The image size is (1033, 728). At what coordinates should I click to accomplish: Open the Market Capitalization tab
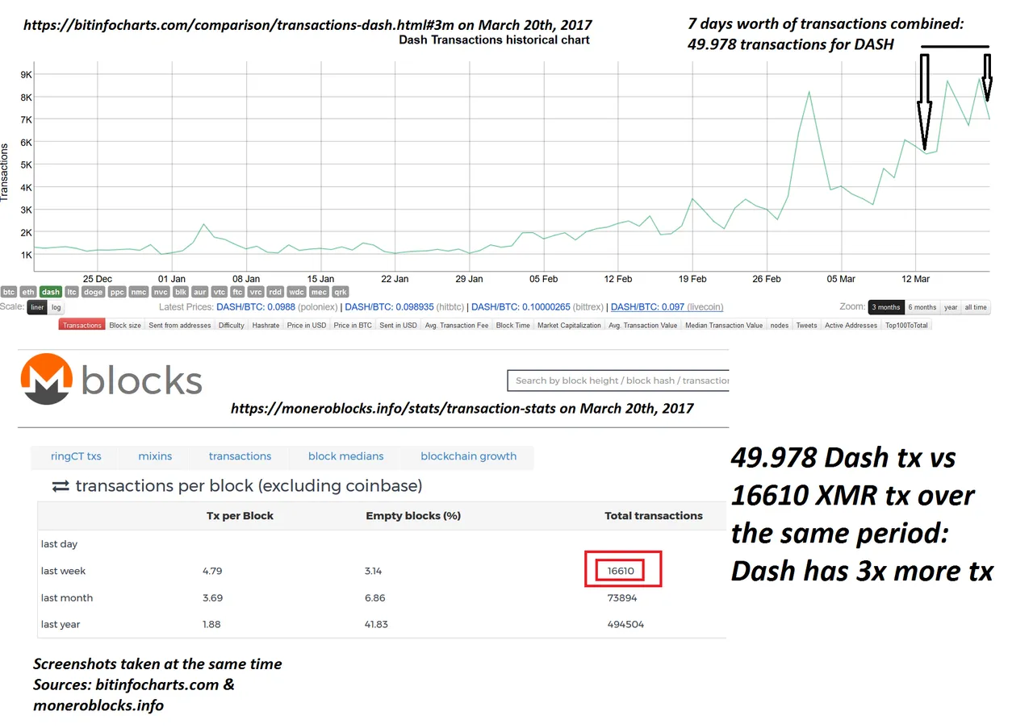coord(569,325)
